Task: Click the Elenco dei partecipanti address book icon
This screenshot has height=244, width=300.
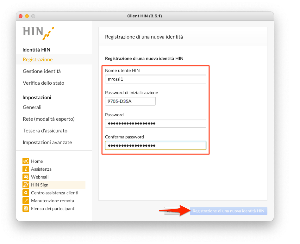Action: click(x=26, y=209)
